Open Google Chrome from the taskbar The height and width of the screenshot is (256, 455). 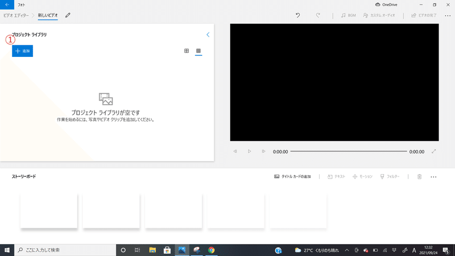click(211, 250)
